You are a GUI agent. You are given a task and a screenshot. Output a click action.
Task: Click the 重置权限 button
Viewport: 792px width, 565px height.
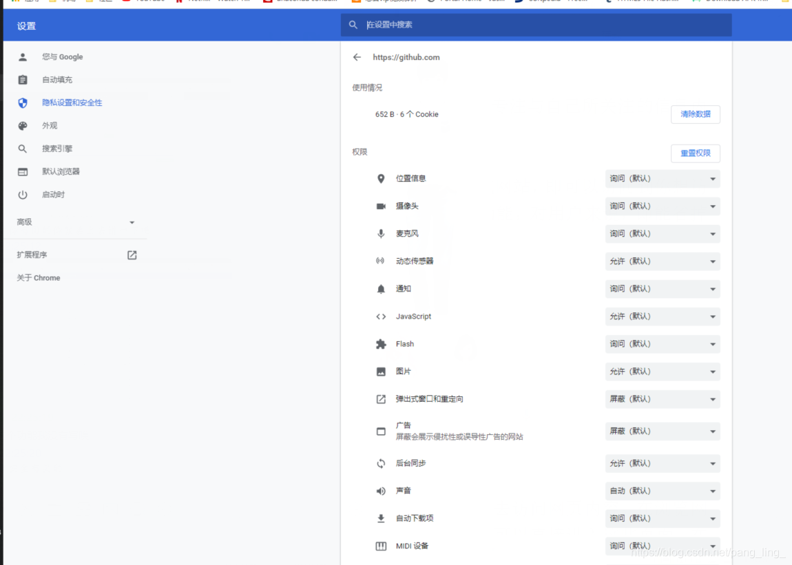point(696,153)
